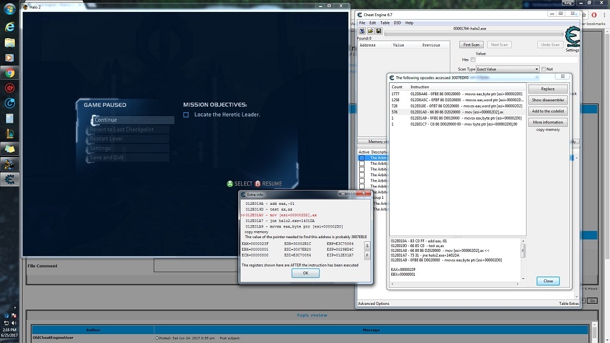Open the browser three-dot menu
This screenshot has width=610, height=343.
(x=604, y=15)
